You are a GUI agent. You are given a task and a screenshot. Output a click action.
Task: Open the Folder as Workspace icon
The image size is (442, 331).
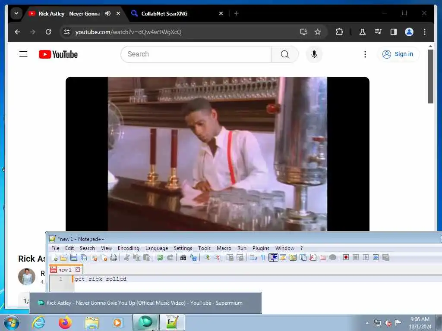coord(323,258)
